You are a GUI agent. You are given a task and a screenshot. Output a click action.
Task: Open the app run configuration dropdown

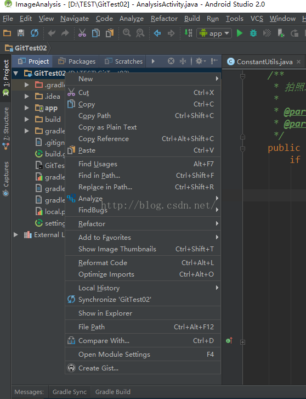point(214,33)
